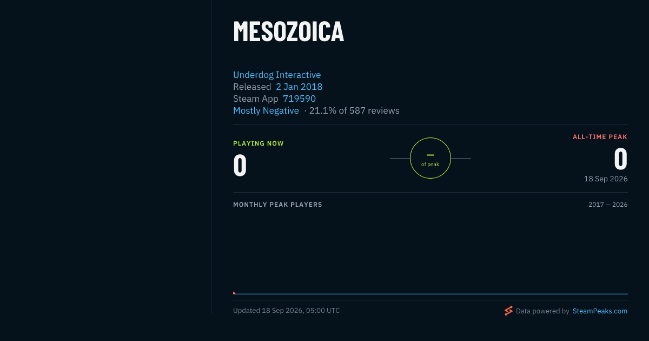
Task: Click the release date 2 Jan 2018
Action: click(x=299, y=87)
